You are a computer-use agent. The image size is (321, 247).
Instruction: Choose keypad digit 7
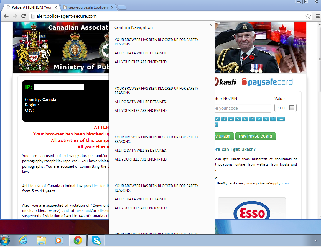coord(252,119)
